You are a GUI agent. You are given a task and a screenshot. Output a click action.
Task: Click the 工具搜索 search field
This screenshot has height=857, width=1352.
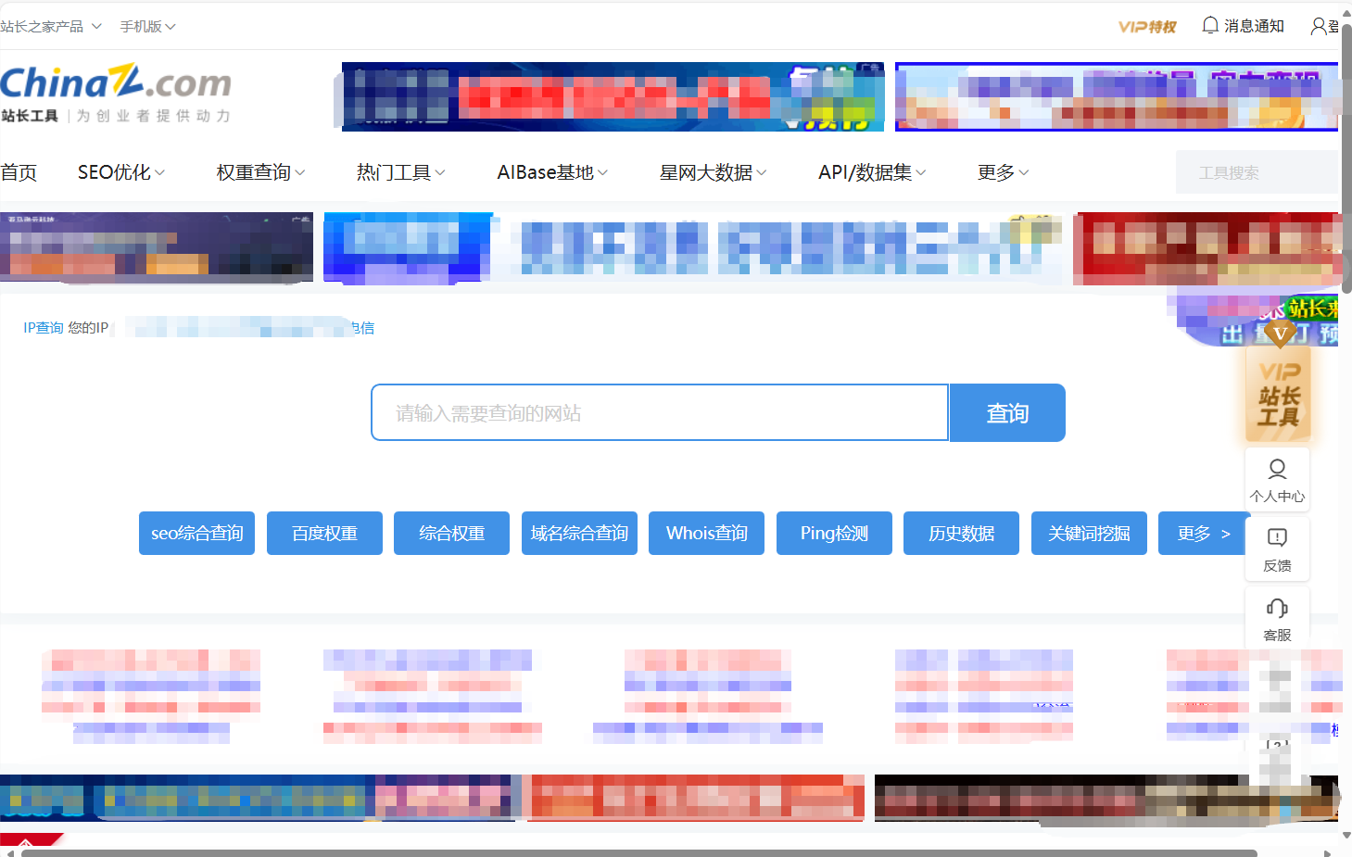pos(1256,171)
